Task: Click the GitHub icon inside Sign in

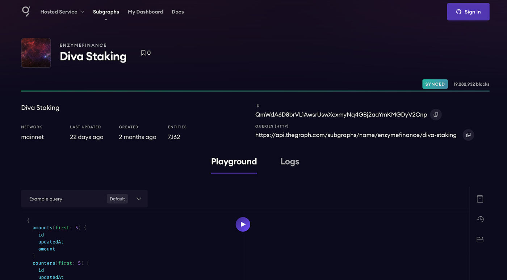Action: click(x=459, y=11)
